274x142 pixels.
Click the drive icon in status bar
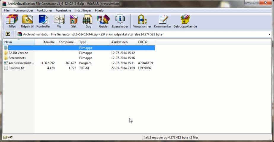[5, 137]
